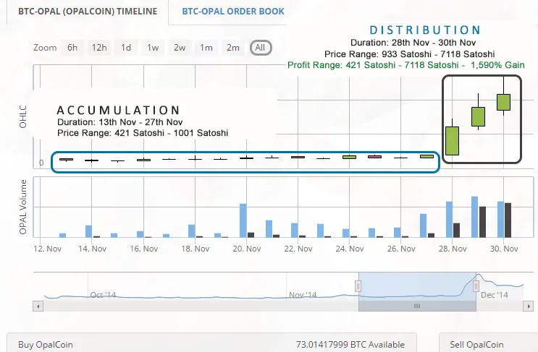Click the 29 Nov green candlestick
538x352 pixels.
tap(479, 117)
